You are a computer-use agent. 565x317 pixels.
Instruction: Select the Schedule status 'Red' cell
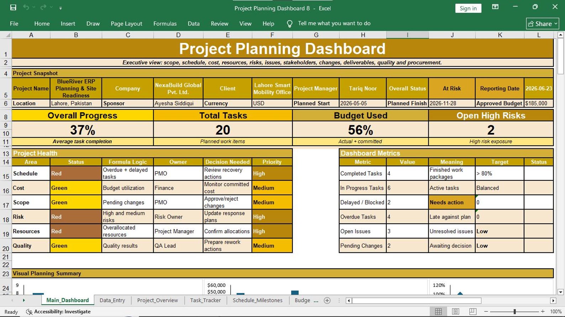click(x=76, y=173)
